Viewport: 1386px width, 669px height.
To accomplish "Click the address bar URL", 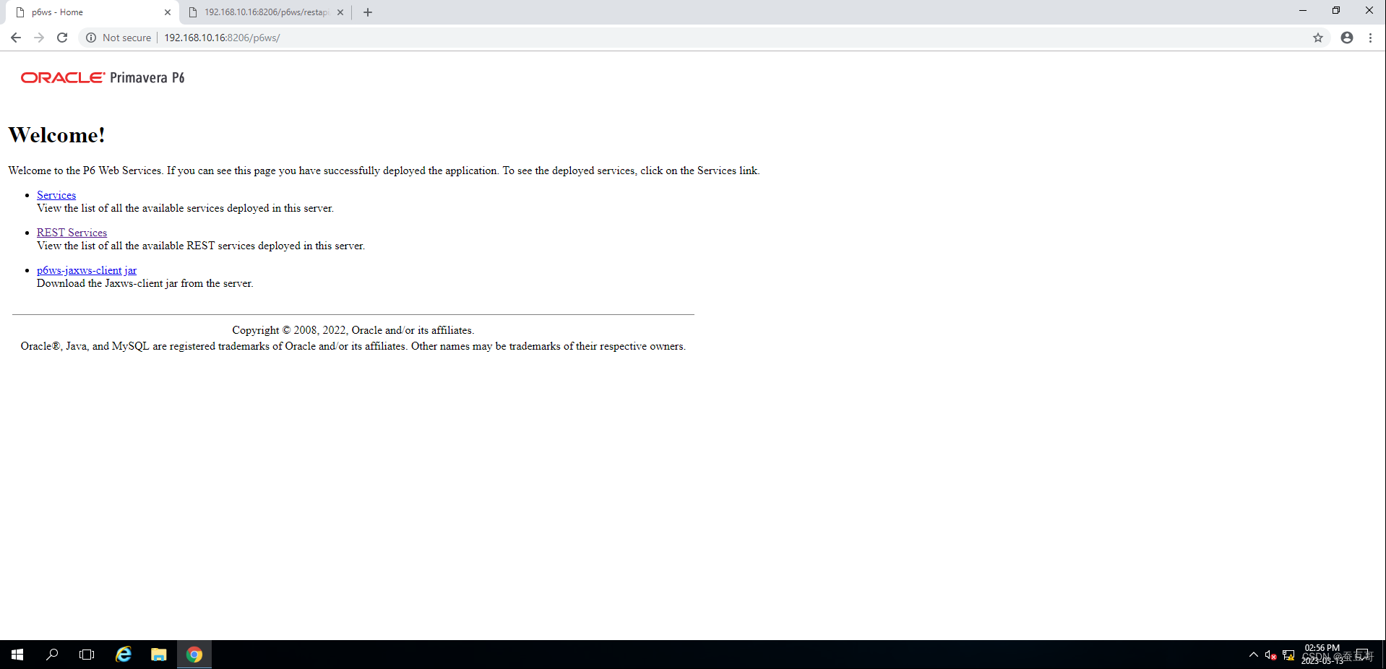I will 222,38.
